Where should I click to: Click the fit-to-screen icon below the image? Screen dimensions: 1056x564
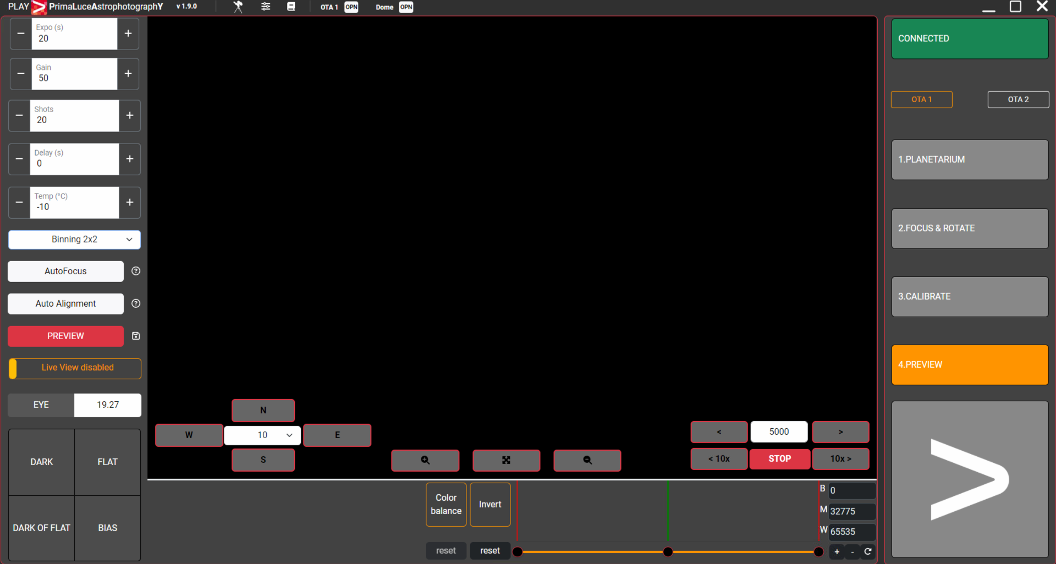pyautogui.click(x=506, y=460)
